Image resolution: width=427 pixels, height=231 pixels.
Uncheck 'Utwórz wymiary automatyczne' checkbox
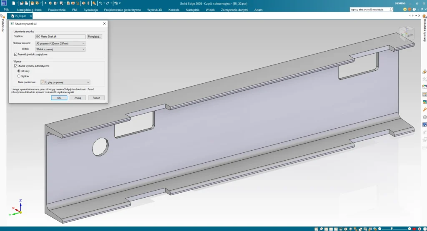(16, 66)
